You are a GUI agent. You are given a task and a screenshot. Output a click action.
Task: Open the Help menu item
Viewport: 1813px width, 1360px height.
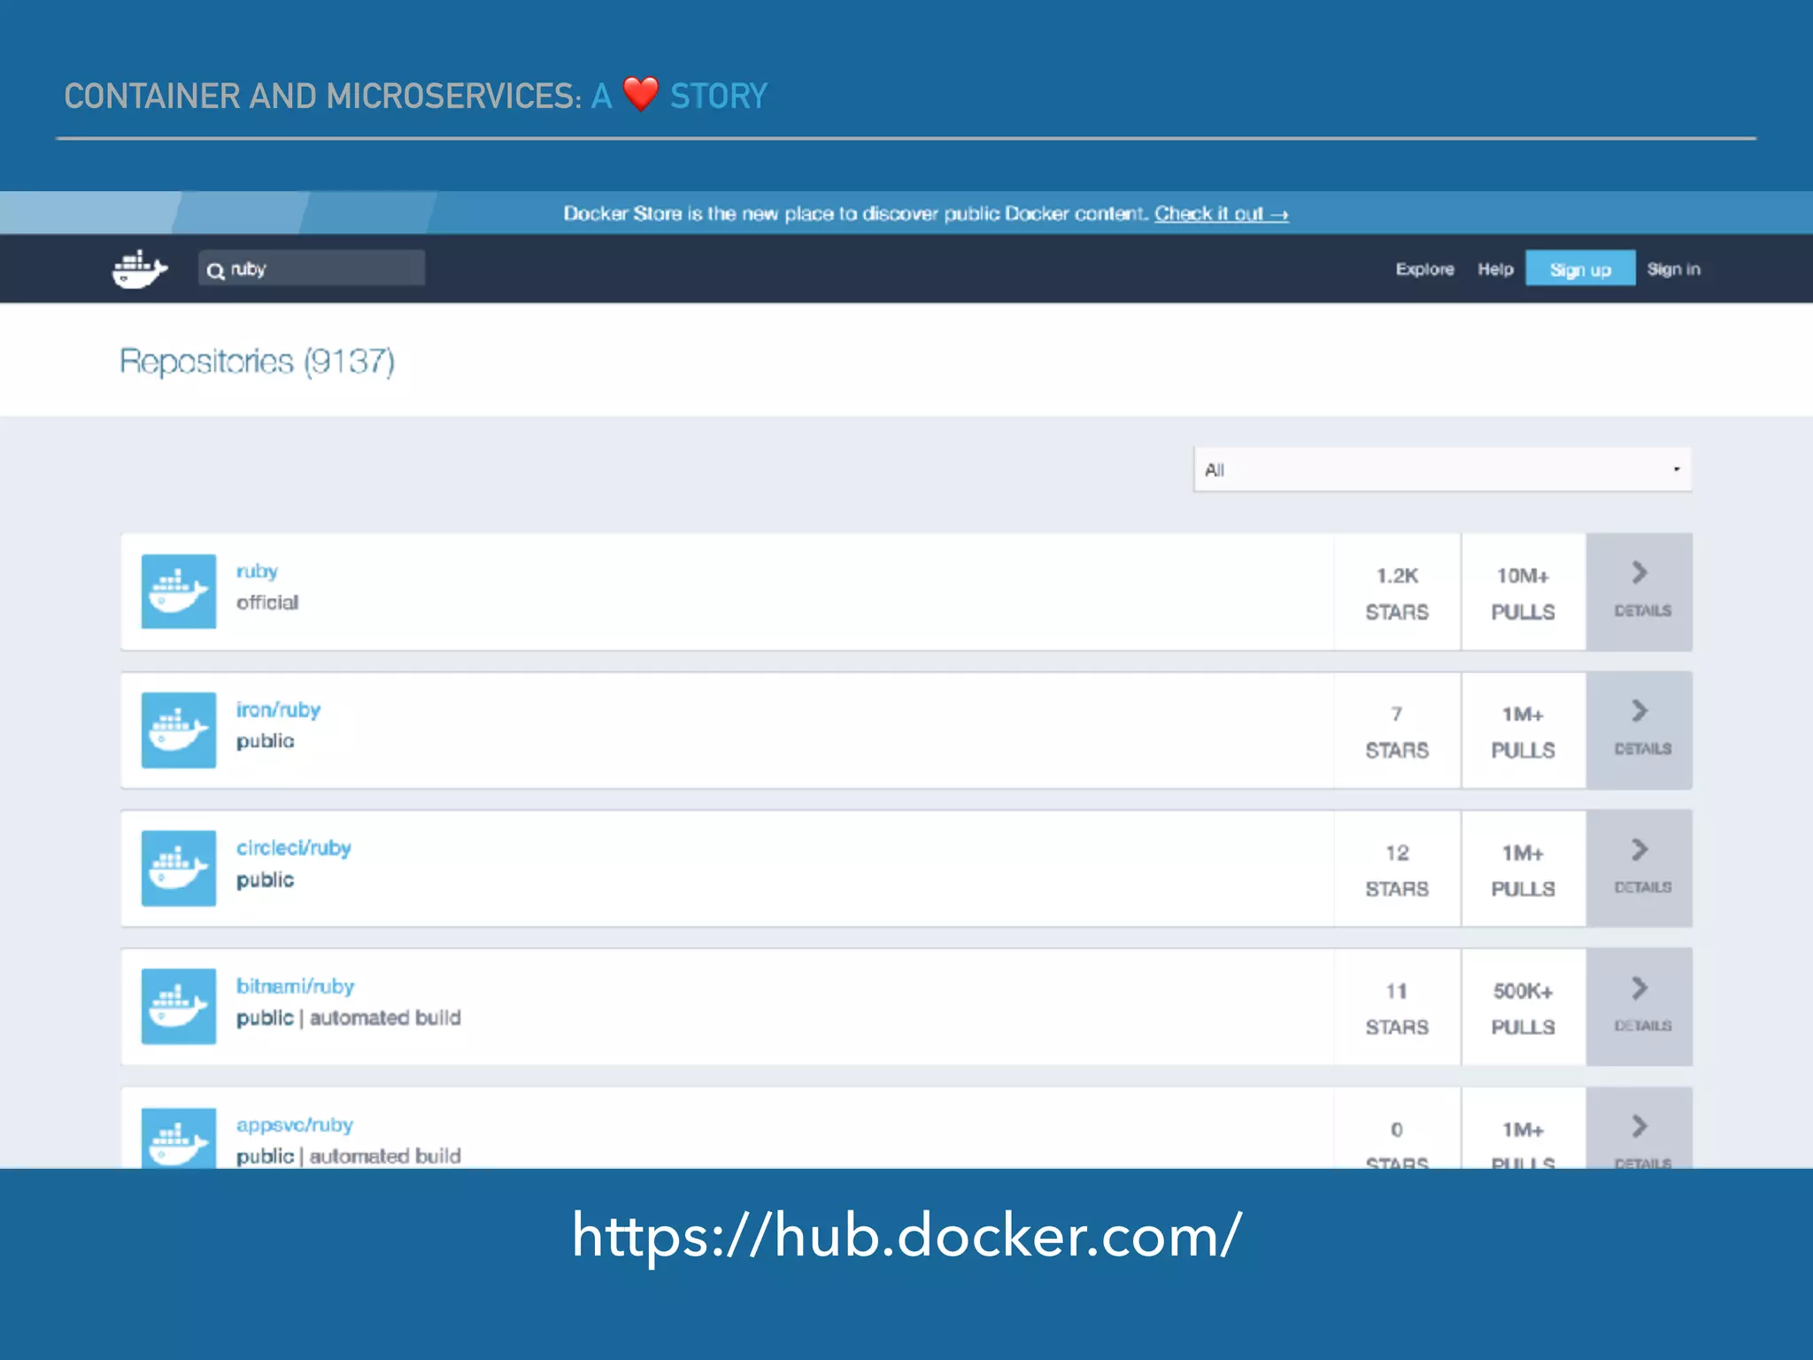[1495, 269]
